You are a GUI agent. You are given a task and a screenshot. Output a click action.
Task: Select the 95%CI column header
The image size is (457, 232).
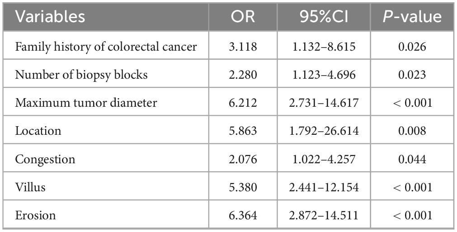click(x=324, y=17)
